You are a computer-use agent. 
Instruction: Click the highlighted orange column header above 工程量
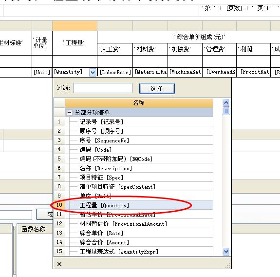75,26
